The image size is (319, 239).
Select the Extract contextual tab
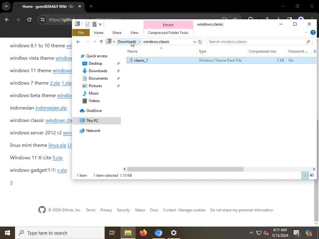pos(168,25)
